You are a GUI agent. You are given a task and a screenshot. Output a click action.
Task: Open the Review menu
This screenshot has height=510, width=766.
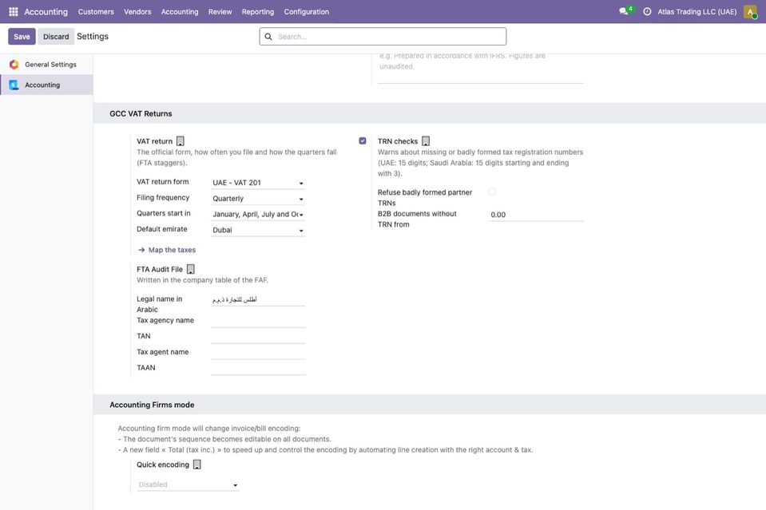[220, 12]
